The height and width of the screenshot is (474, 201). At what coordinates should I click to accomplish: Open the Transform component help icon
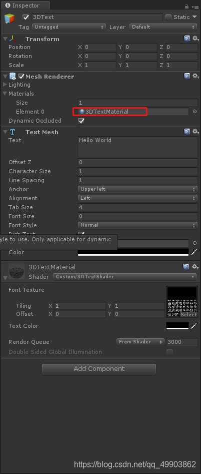(187, 39)
